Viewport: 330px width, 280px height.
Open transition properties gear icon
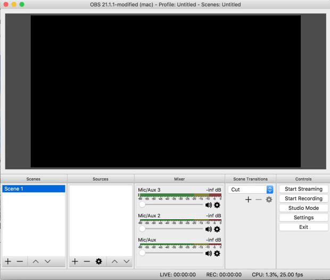(269, 200)
